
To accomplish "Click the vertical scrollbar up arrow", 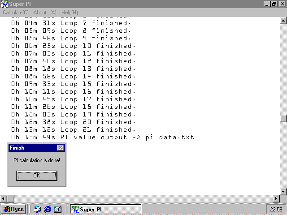I will pyautogui.click(x=283, y=21).
